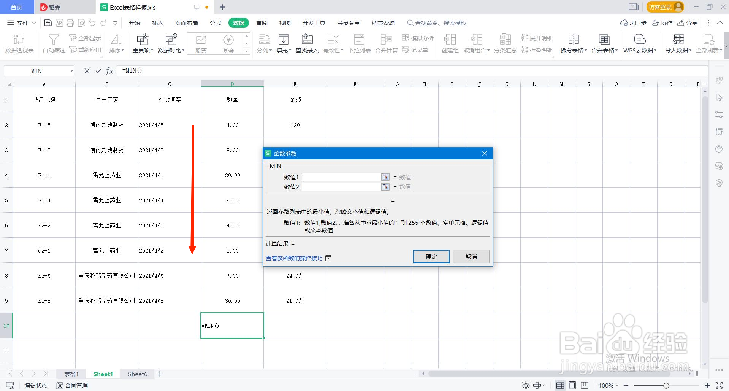Expand the 拆分表格 dropdown arrow
Viewport: 729px width, 391px height.
click(586, 50)
